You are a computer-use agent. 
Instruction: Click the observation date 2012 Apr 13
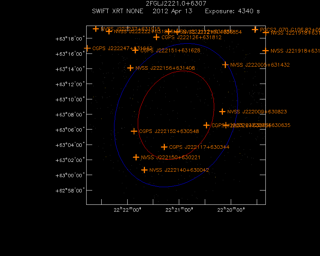[x=172, y=11]
